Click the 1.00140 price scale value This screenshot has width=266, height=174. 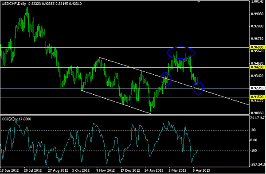258,1
